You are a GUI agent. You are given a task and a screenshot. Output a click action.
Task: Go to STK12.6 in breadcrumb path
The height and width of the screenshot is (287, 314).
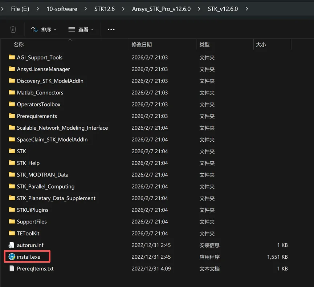click(x=105, y=9)
